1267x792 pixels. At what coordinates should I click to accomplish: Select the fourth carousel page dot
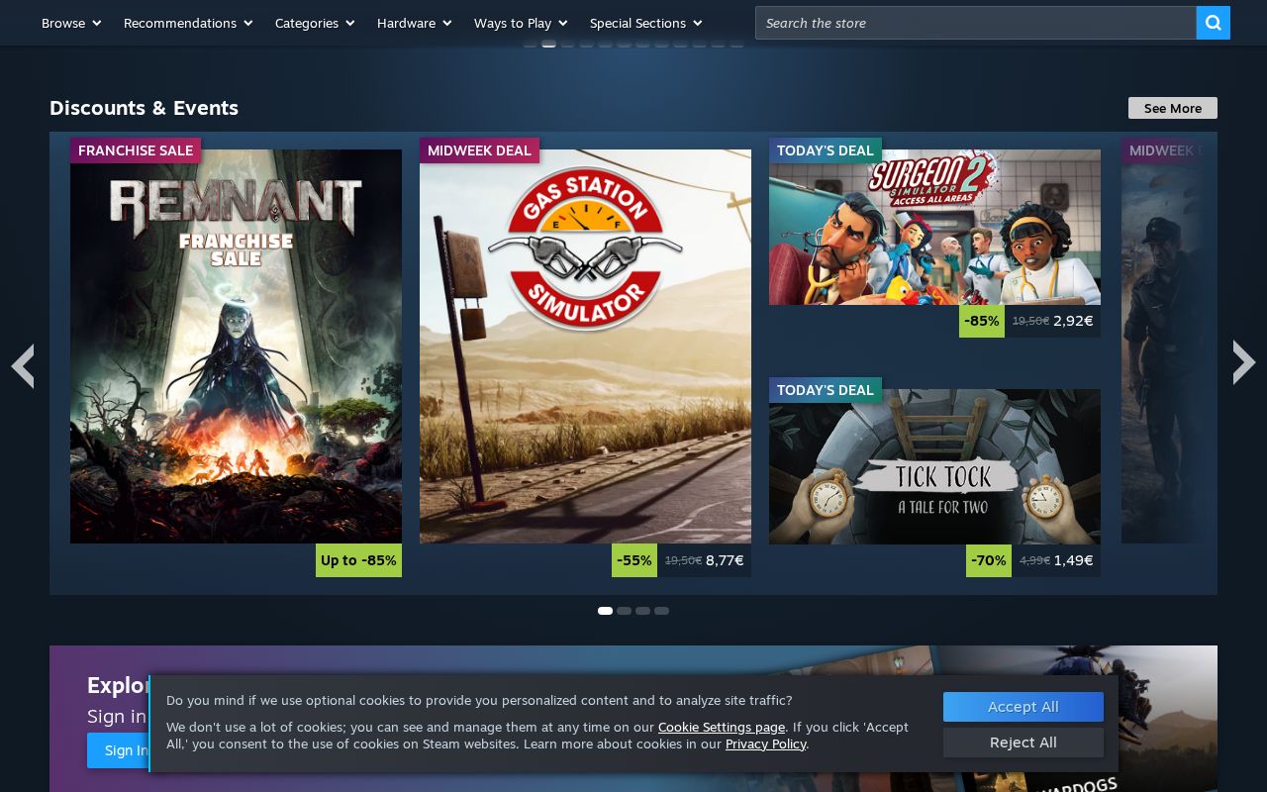coord(661,611)
